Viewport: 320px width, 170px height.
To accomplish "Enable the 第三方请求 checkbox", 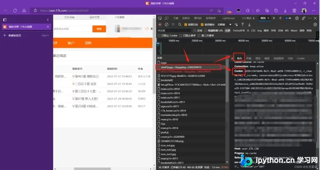I will coord(199,35).
